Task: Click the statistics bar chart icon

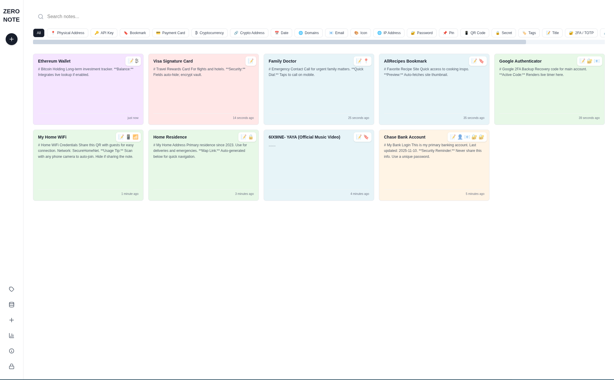Action: 12,336
